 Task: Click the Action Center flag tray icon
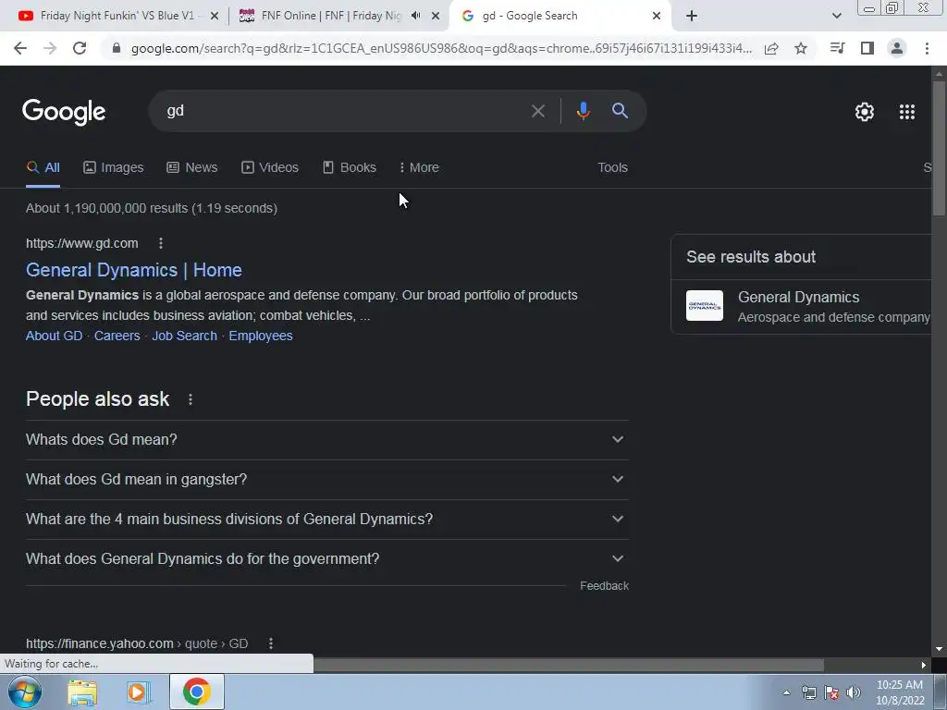click(x=831, y=692)
